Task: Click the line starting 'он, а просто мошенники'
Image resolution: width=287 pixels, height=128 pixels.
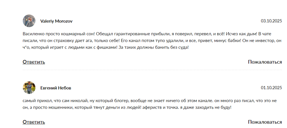Action: tap(127, 108)
